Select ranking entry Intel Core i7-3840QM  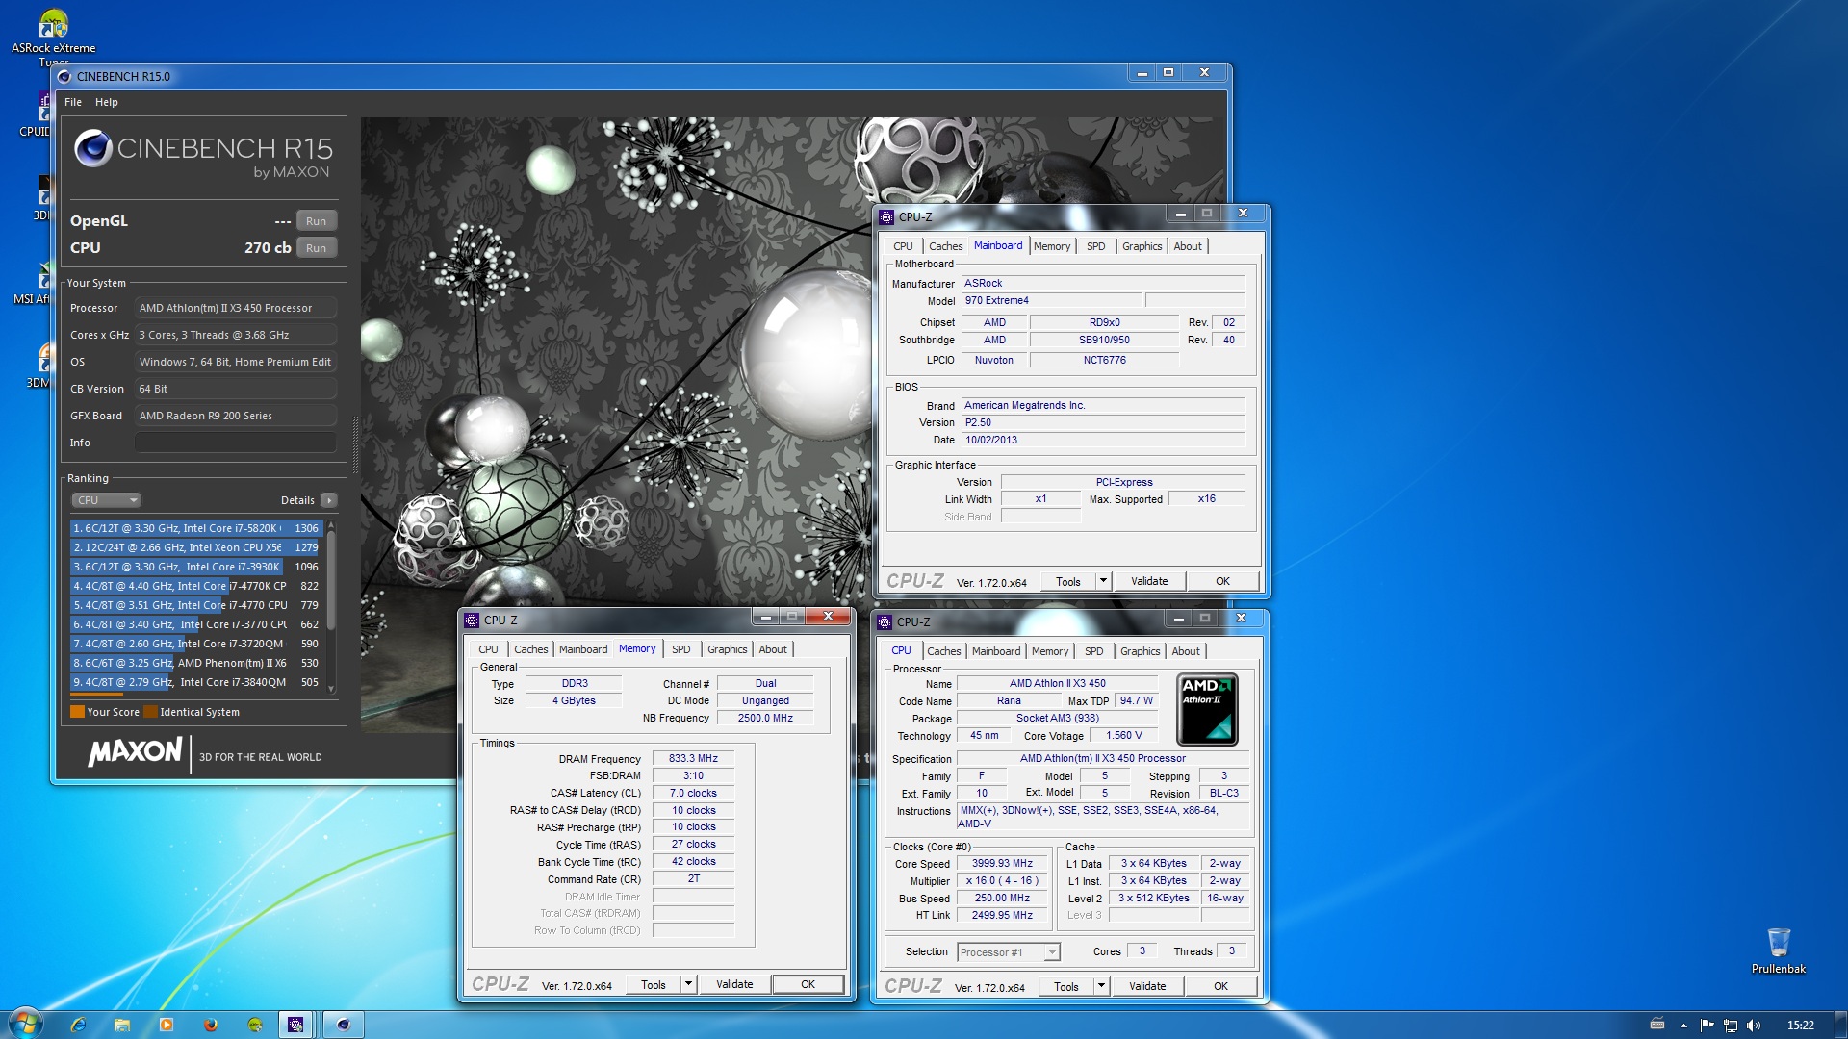pos(196,682)
